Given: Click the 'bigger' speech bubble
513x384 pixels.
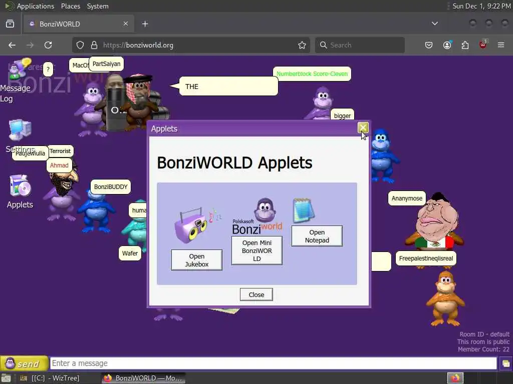Looking at the screenshot, I should (x=342, y=115).
